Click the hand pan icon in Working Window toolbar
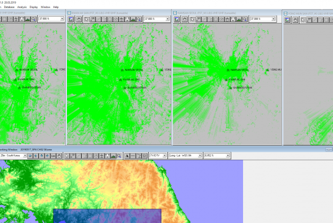The image size is (333, 223). pyautogui.click(x=59, y=156)
